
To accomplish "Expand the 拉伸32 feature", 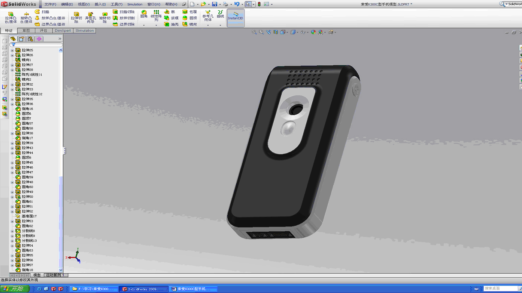I will [x=12, y=84].
